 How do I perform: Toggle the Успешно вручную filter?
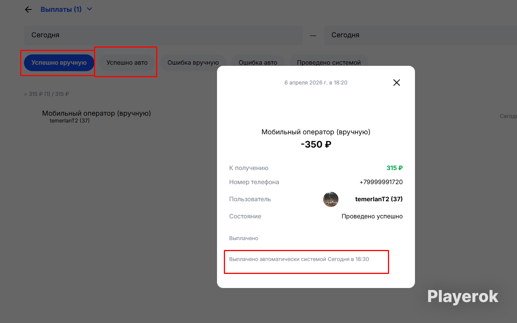tap(59, 63)
